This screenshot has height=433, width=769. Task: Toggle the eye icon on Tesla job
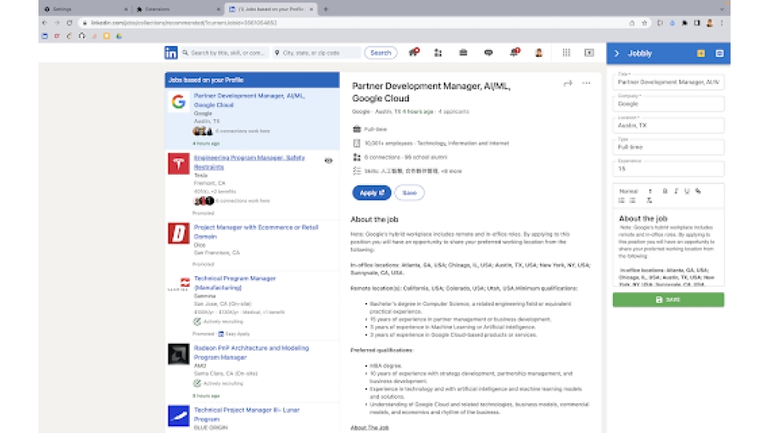[328, 160]
